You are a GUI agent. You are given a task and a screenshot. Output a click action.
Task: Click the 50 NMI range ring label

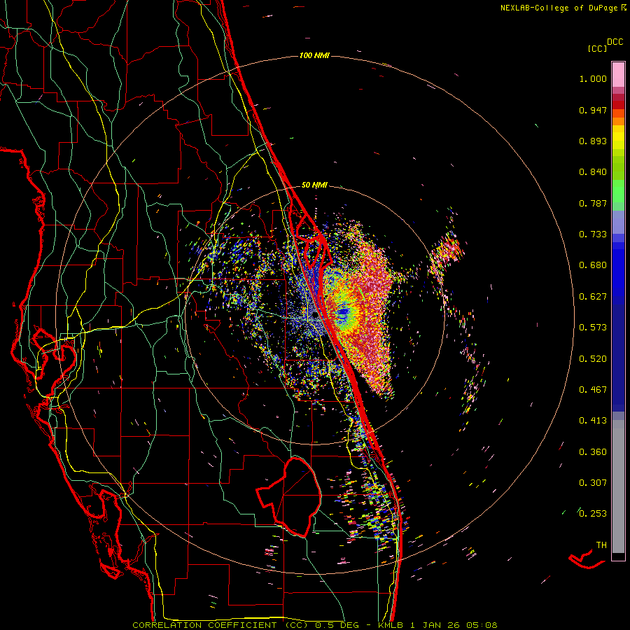pyautogui.click(x=314, y=185)
